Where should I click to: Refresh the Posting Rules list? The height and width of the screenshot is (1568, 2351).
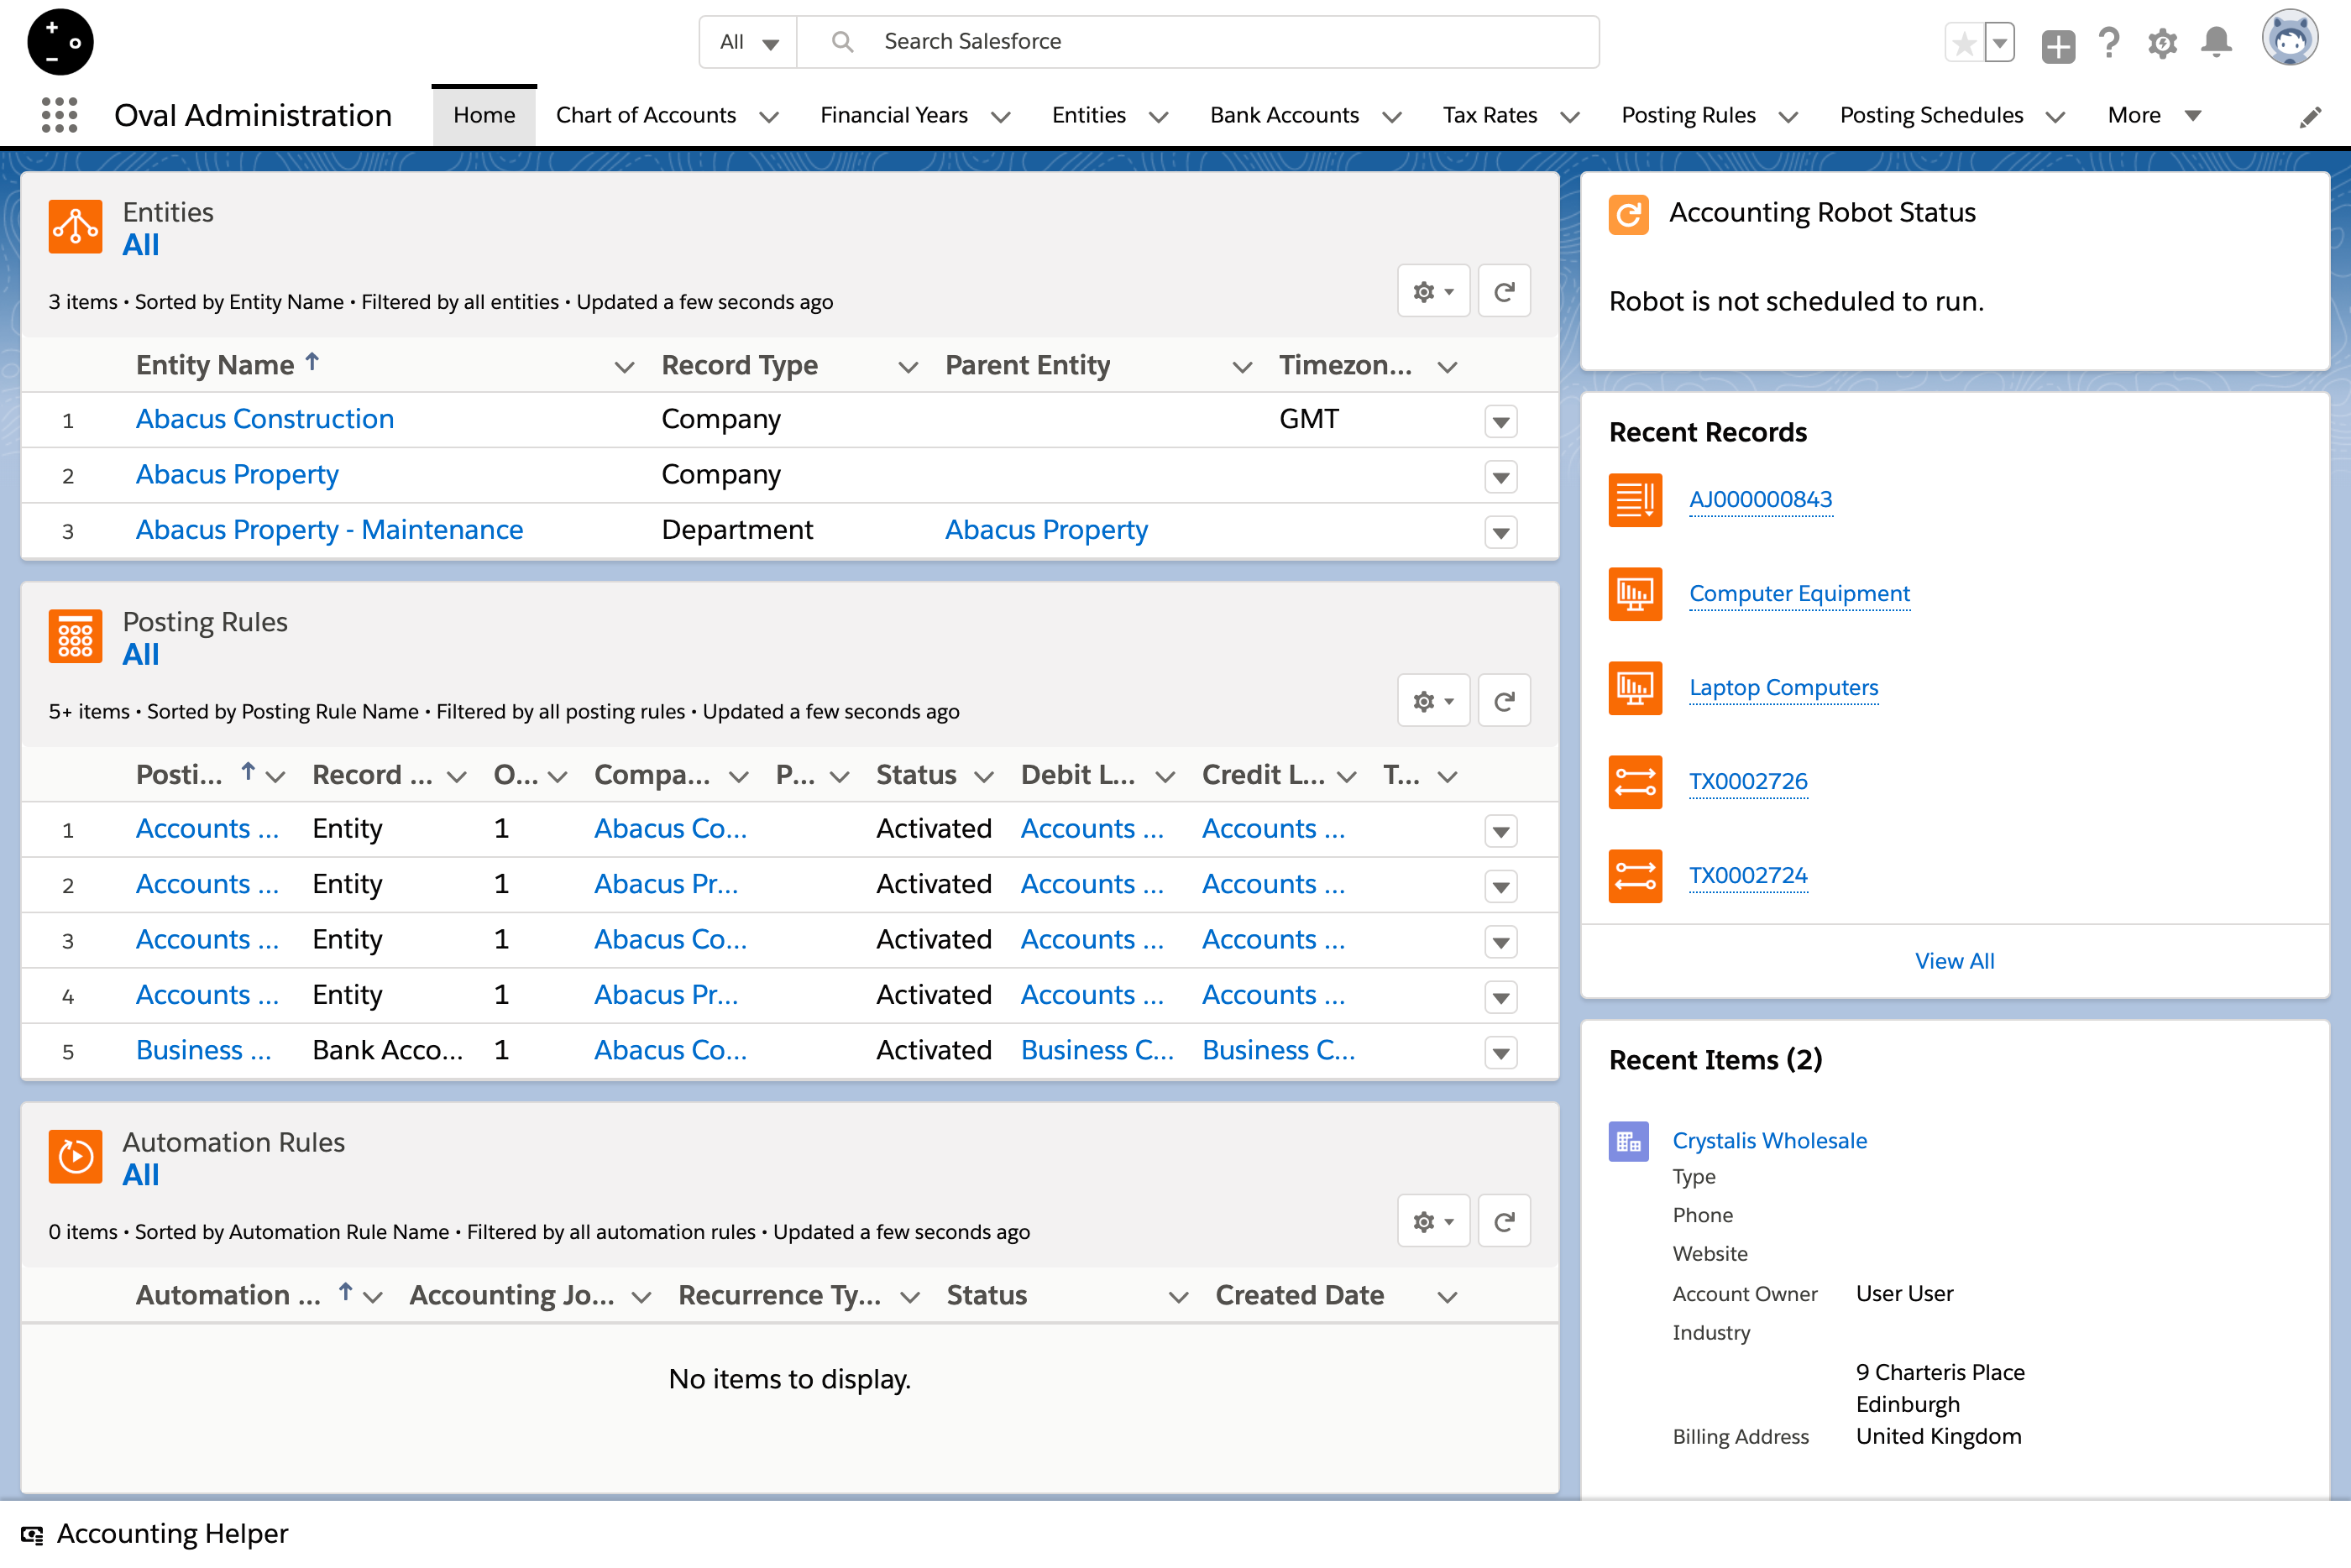1504,701
